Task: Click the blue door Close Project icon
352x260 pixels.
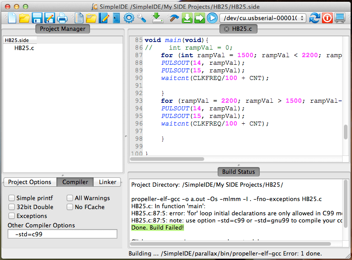Action: [x=116, y=18]
